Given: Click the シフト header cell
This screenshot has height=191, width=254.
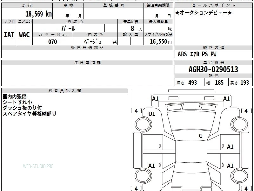Looking at the screenshot, I should click(x=9, y=22).
